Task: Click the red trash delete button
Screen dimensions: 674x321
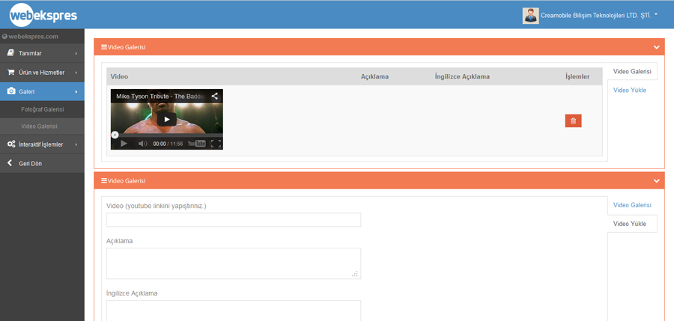Action: click(x=573, y=120)
